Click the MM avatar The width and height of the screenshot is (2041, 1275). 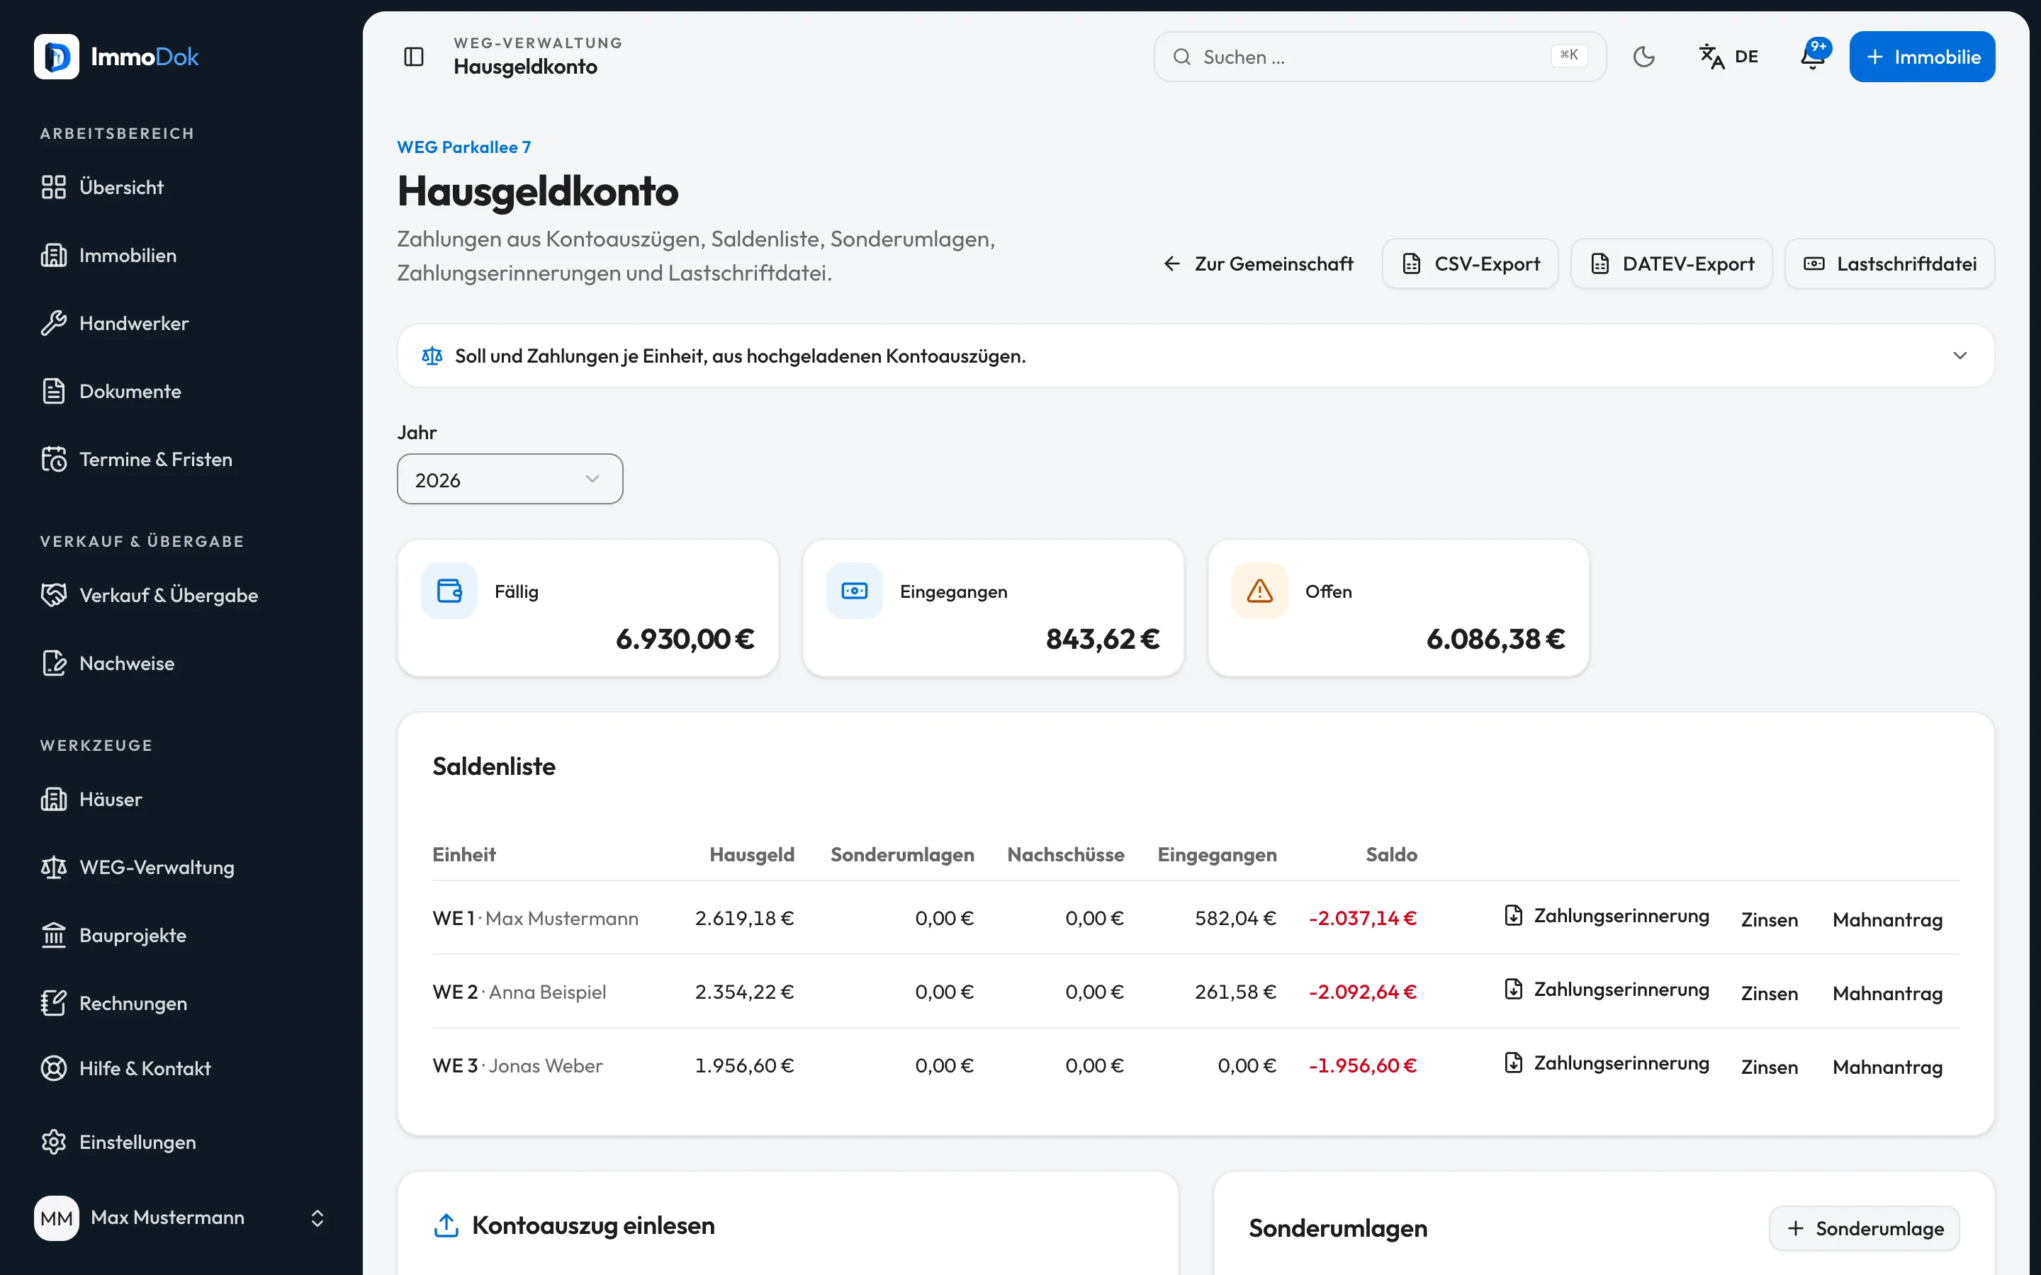click(x=57, y=1218)
